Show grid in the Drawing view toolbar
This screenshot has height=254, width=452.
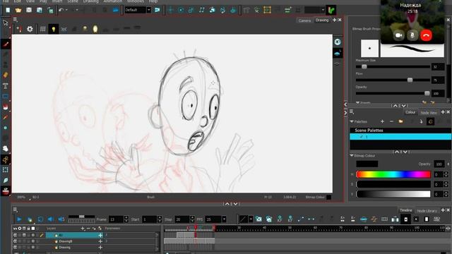click(x=42, y=29)
